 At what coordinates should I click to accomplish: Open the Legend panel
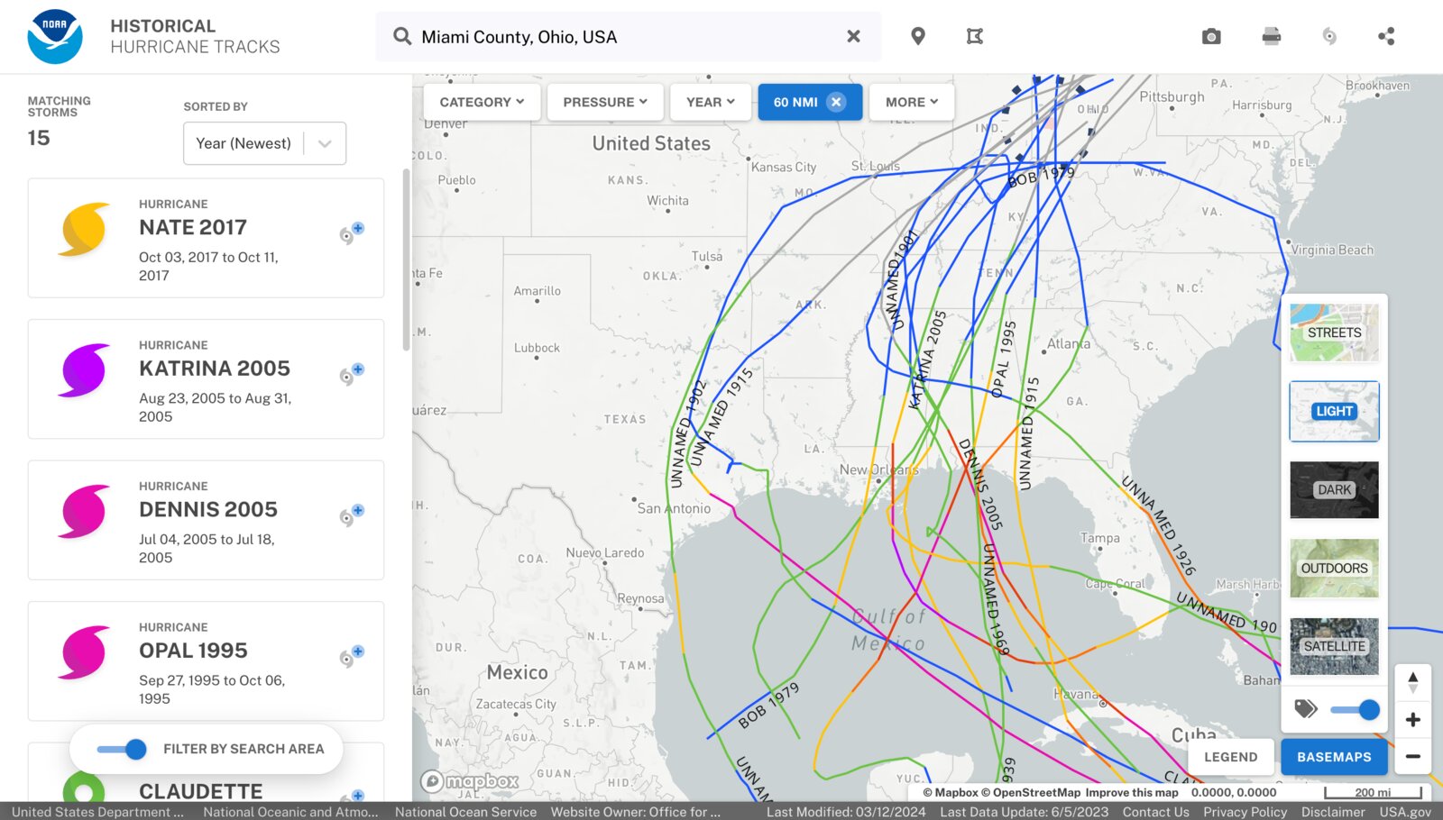pyautogui.click(x=1230, y=757)
